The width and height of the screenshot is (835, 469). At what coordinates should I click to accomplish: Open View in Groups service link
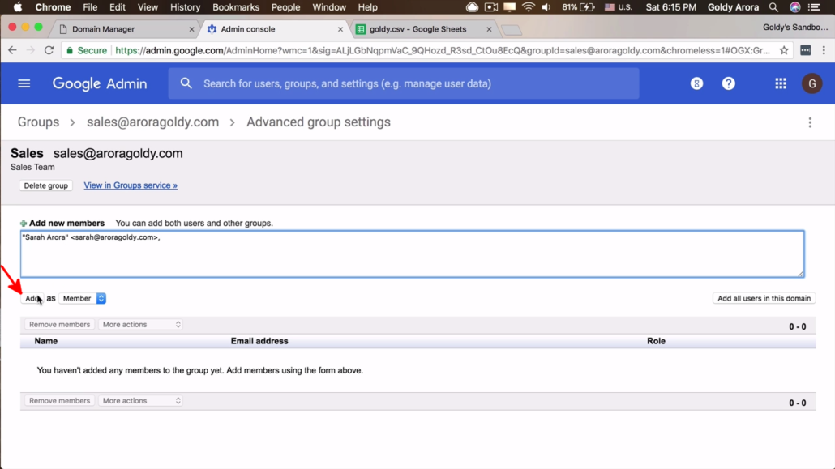(131, 185)
